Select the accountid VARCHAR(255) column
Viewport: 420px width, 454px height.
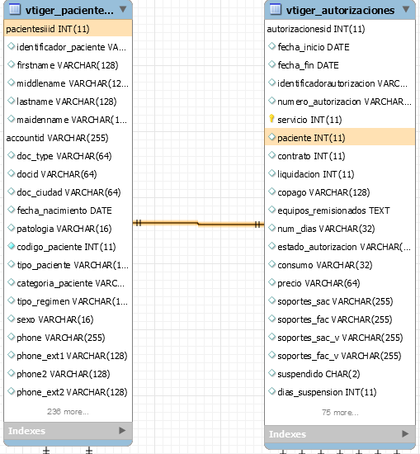click(68, 138)
